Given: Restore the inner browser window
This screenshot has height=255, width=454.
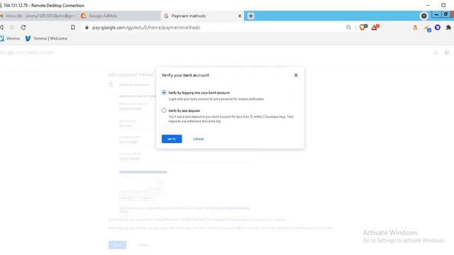Looking at the screenshot, I should 445,14.
